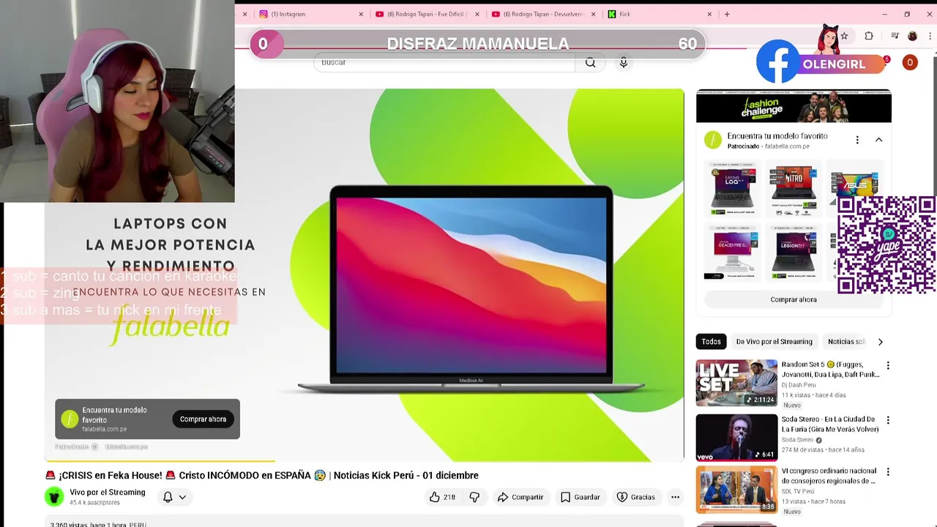This screenshot has height=527, width=937.
Task: Click the 45.4 k suscriptores text
Action: point(94,503)
